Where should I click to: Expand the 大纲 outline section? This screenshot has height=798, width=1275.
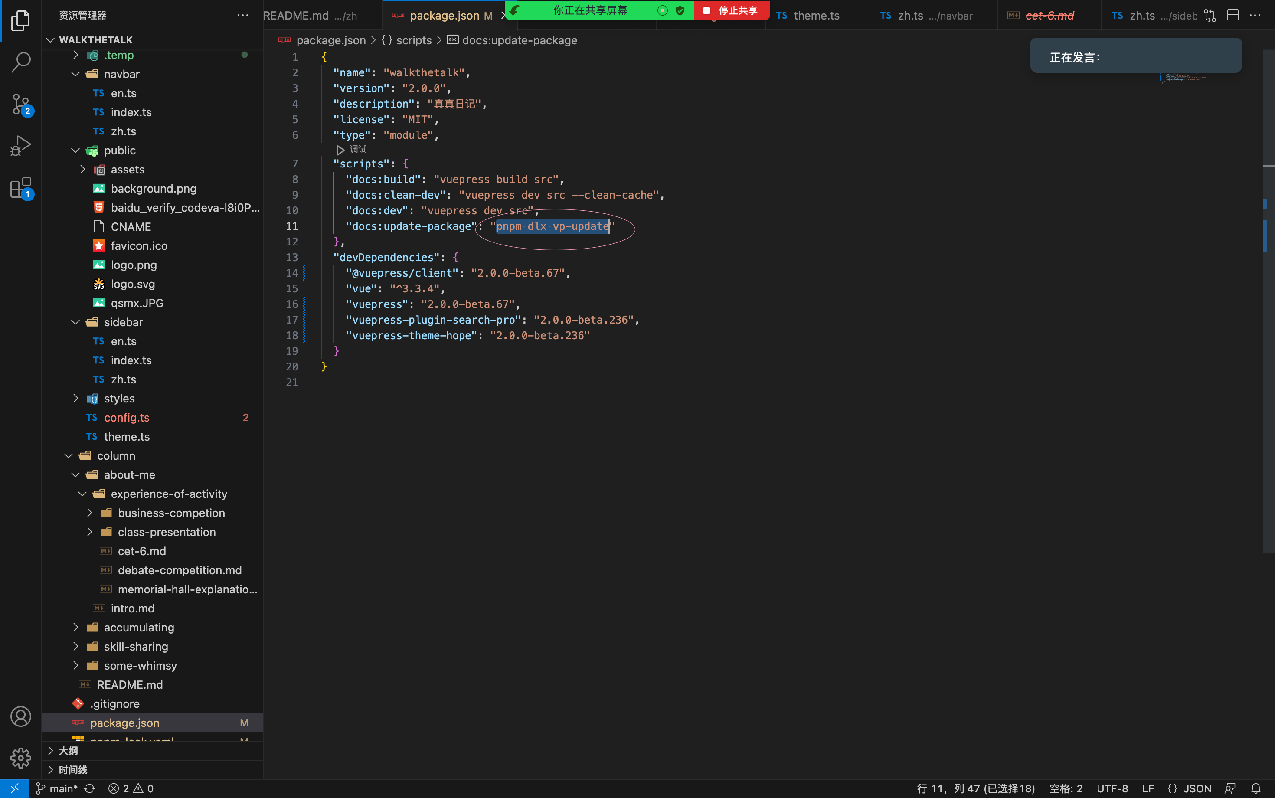(x=152, y=750)
